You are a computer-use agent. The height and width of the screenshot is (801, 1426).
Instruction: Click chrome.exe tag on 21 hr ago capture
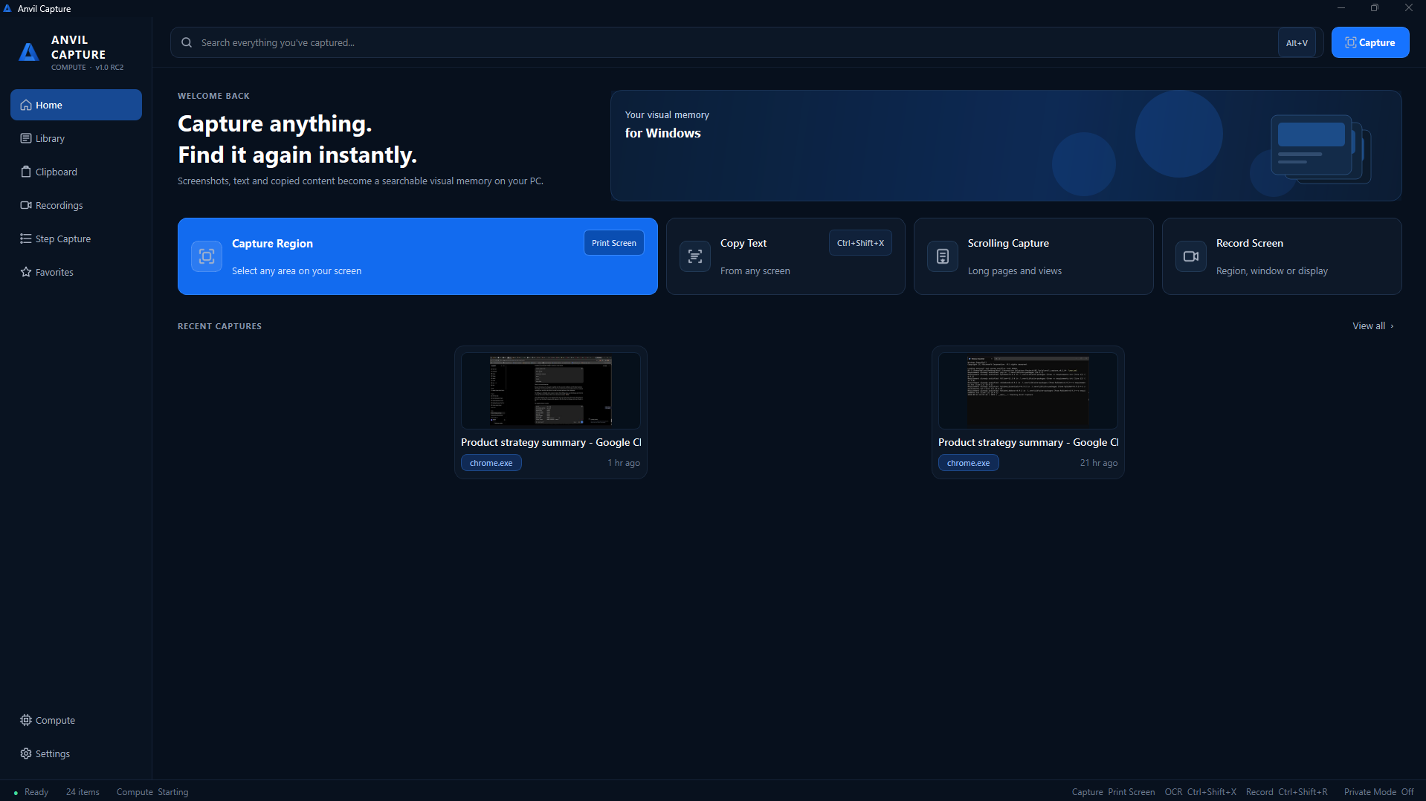969,463
